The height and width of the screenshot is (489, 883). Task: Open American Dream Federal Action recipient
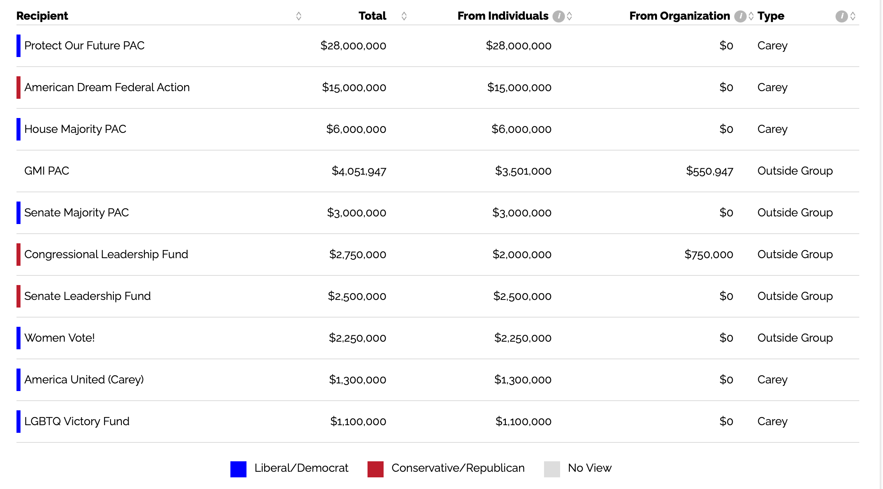pyautogui.click(x=107, y=88)
